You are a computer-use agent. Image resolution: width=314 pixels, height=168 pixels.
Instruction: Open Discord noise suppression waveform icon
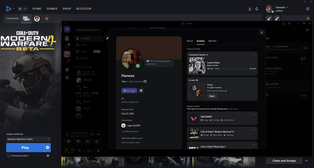(x=92, y=134)
